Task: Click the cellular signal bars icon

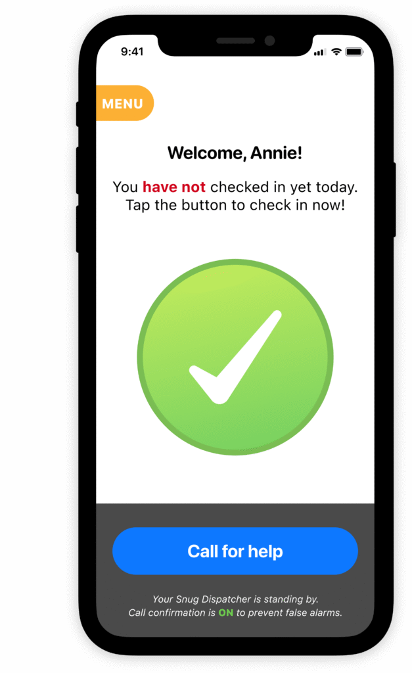Action: point(320,53)
